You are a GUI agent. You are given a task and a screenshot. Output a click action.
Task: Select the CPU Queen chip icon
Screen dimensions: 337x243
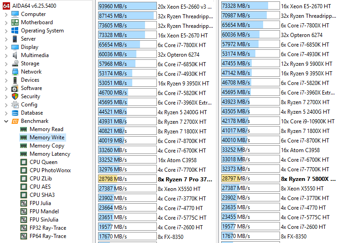(x=23, y=162)
